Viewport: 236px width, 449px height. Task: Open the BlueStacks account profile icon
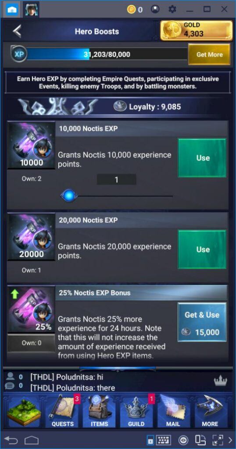click(155, 10)
